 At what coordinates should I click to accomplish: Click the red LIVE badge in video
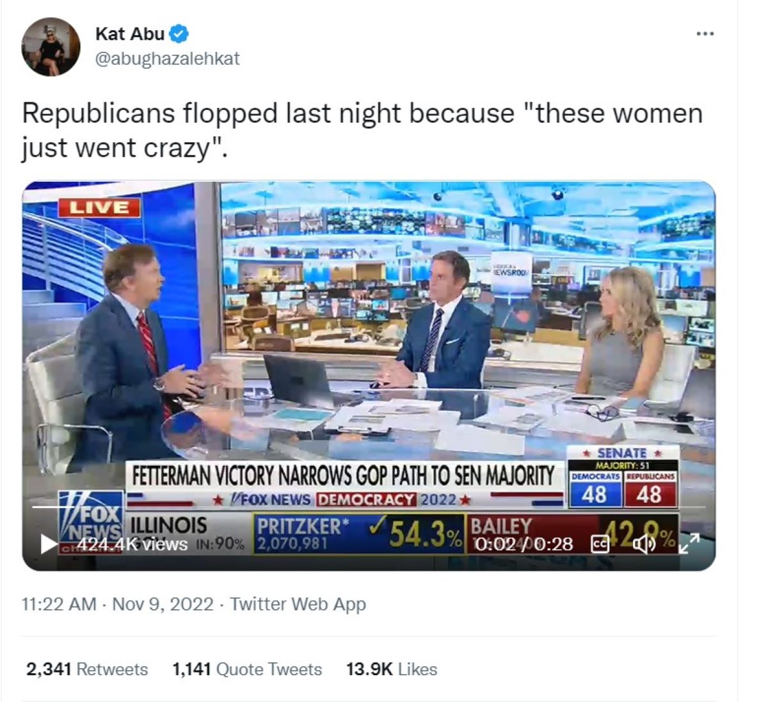coord(99,207)
